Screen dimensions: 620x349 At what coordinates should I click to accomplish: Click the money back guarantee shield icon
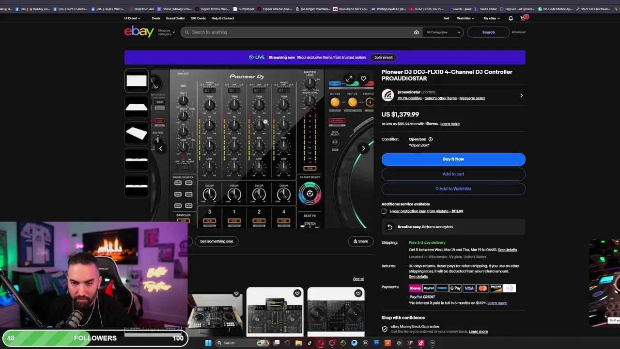(x=385, y=329)
